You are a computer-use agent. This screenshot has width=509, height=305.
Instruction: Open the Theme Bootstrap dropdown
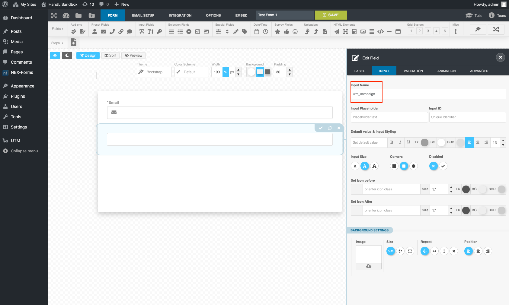click(154, 72)
